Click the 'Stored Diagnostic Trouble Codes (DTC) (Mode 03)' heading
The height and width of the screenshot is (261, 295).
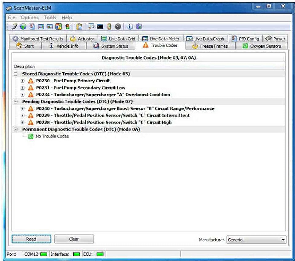pos(76,74)
